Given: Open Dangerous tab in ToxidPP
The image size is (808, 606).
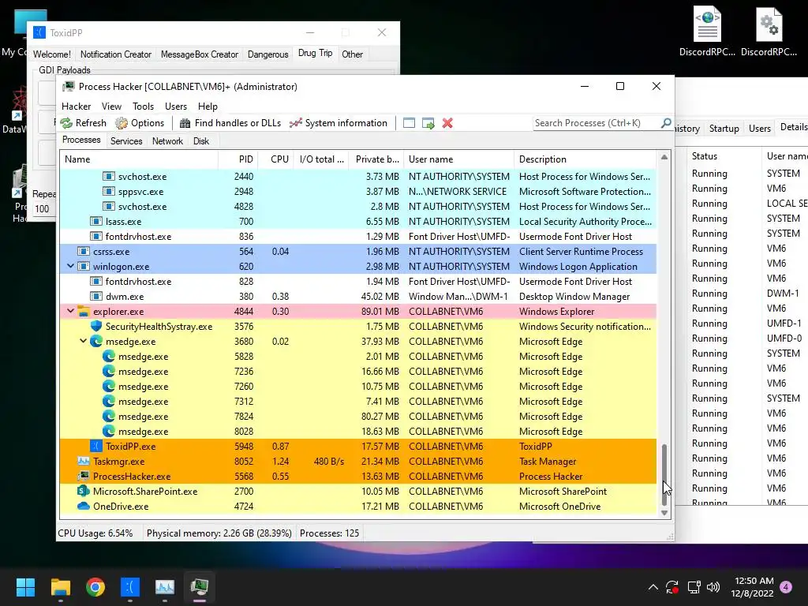Looking at the screenshot, I should tap(268, 54).
